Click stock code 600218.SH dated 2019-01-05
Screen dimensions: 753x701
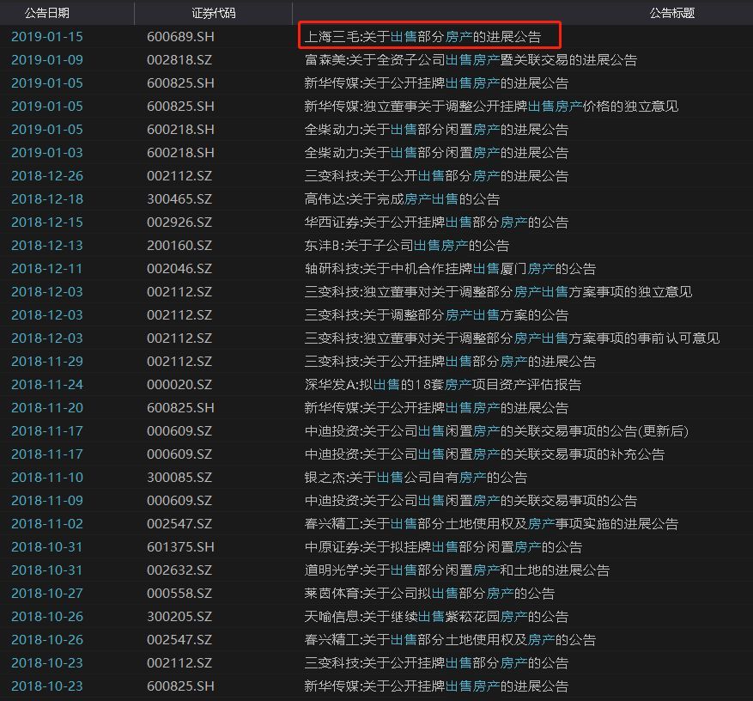[180, 129]
